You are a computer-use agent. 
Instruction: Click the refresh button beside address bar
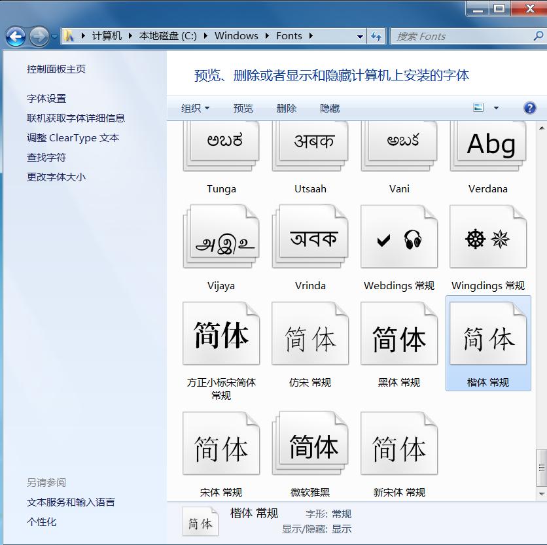point(376,36)
